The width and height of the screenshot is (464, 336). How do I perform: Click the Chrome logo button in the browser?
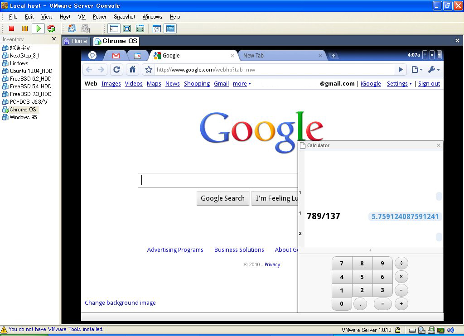[x=92, y=55]
